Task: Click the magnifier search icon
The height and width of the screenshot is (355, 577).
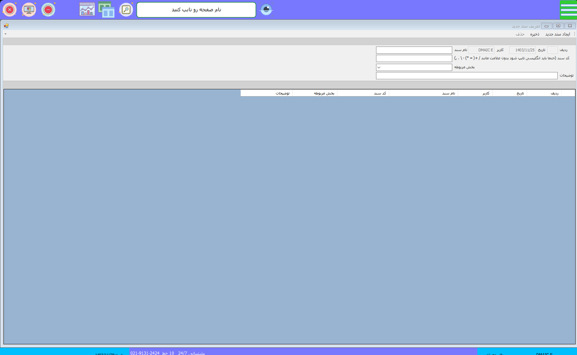Action: tap(126, 10)
